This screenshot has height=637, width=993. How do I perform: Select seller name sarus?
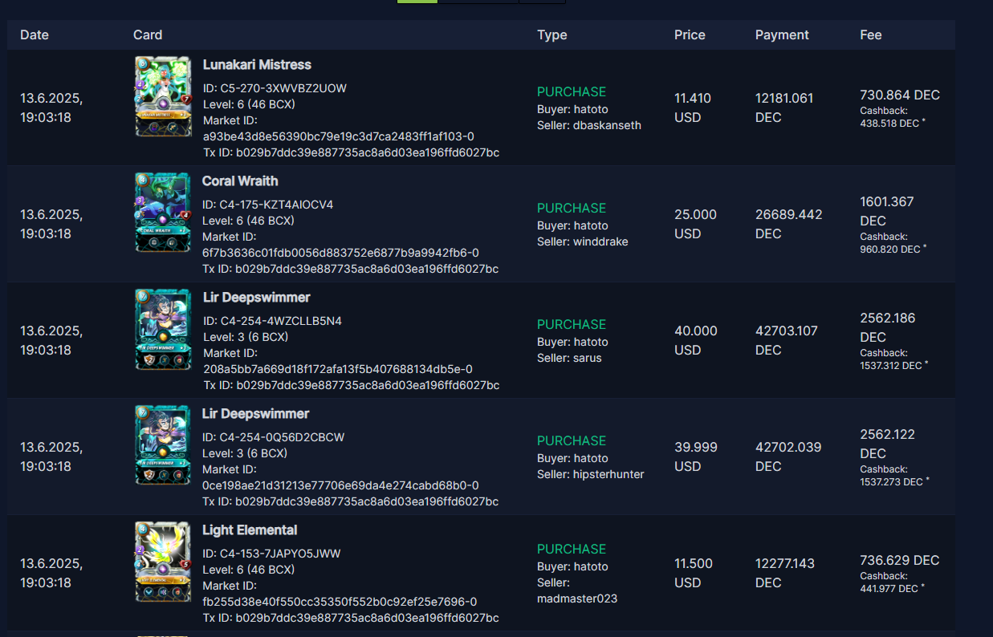click(588, 358)
